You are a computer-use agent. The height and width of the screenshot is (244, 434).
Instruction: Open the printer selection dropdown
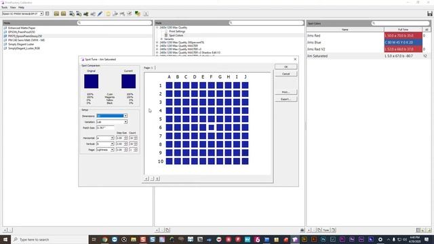click(41, 14)
